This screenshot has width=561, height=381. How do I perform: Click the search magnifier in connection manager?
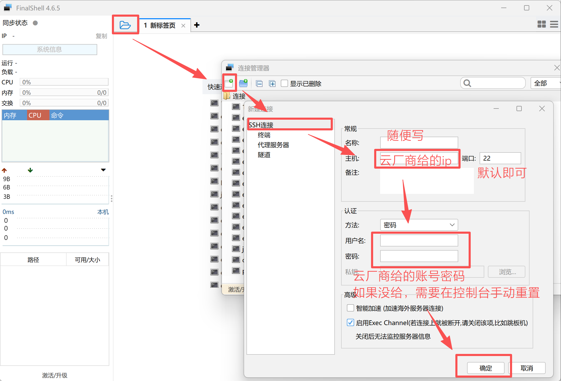(467, 83)
